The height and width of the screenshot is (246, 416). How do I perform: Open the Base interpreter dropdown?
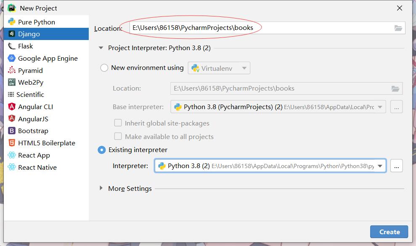coord(278,107)
